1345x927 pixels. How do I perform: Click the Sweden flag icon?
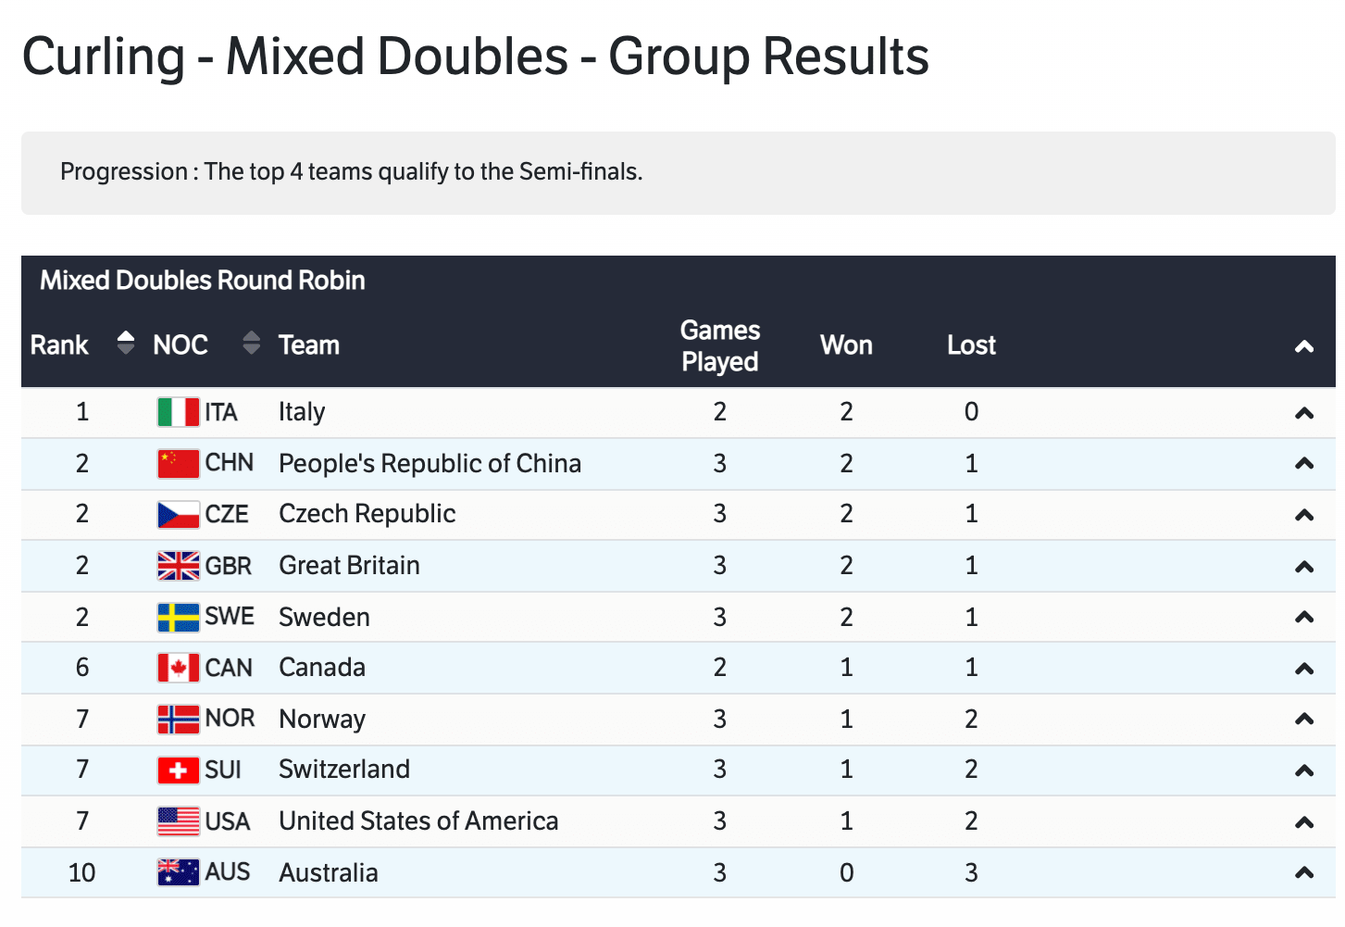click(x=178, y=617)
